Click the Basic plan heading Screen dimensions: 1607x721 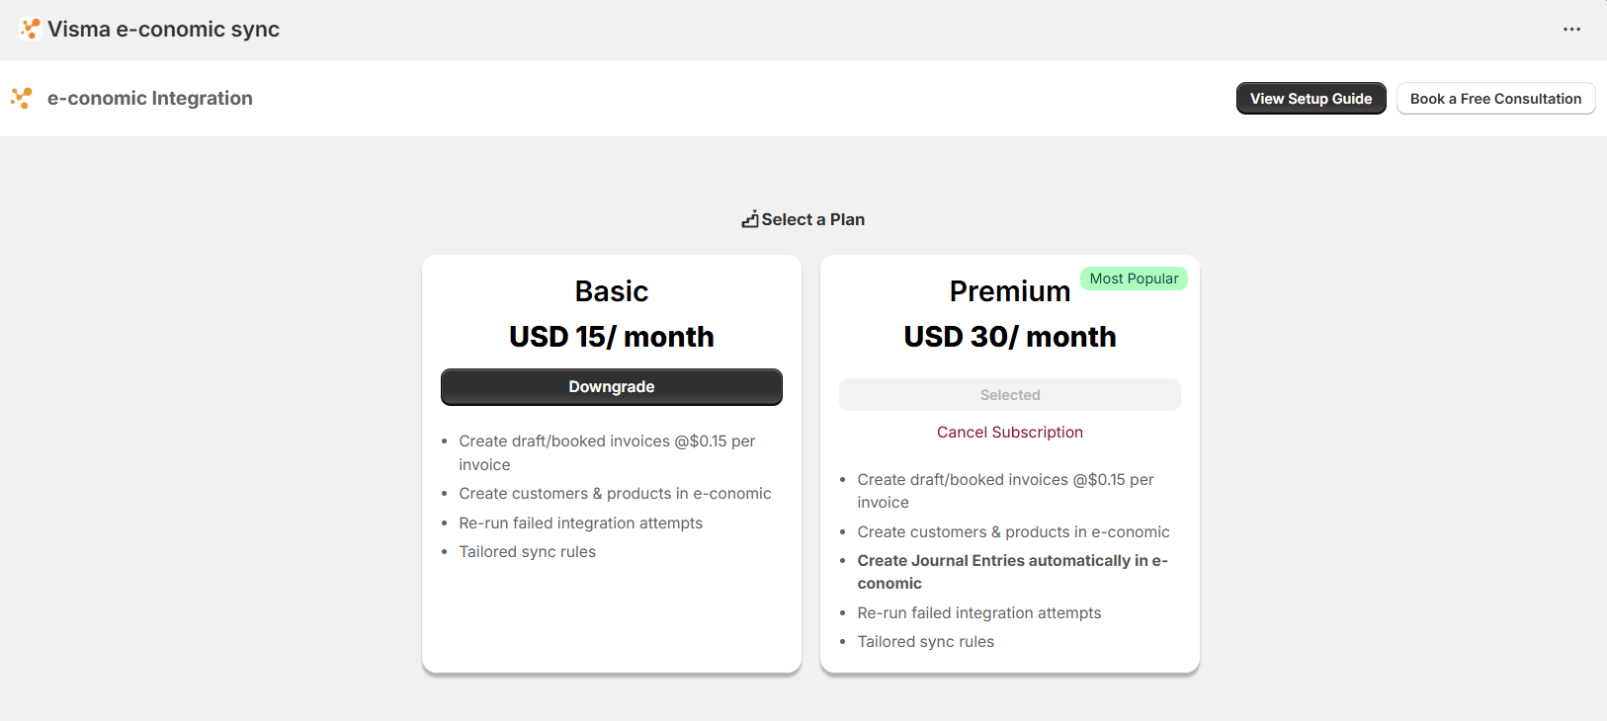point(611,291)
